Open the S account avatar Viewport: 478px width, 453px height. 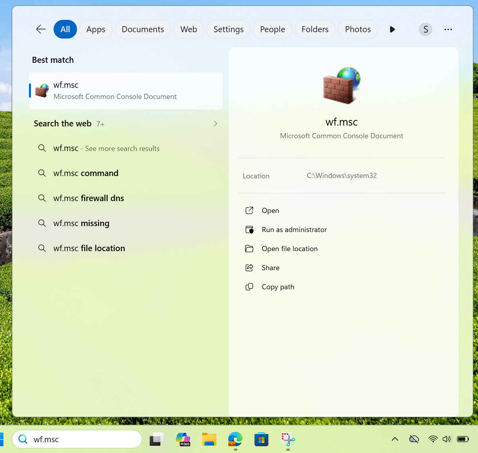[426, 29]
